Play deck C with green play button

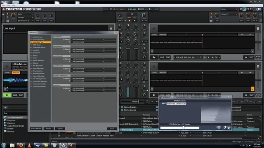7,95
